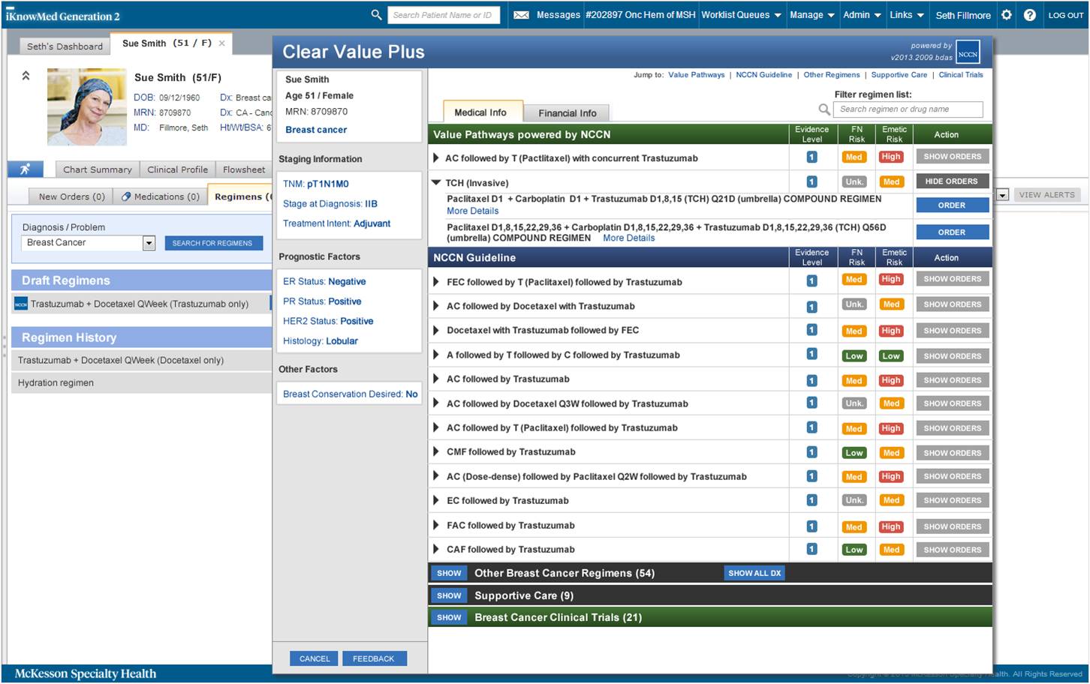Open More Details for Q21D TCH regimen
Screen dimensions: 1090x684
473,211
